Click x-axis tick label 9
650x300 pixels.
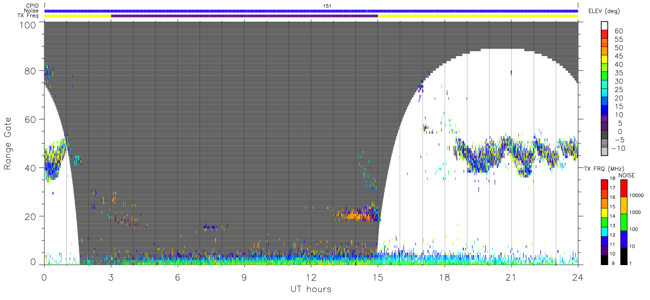pos(245,277)
